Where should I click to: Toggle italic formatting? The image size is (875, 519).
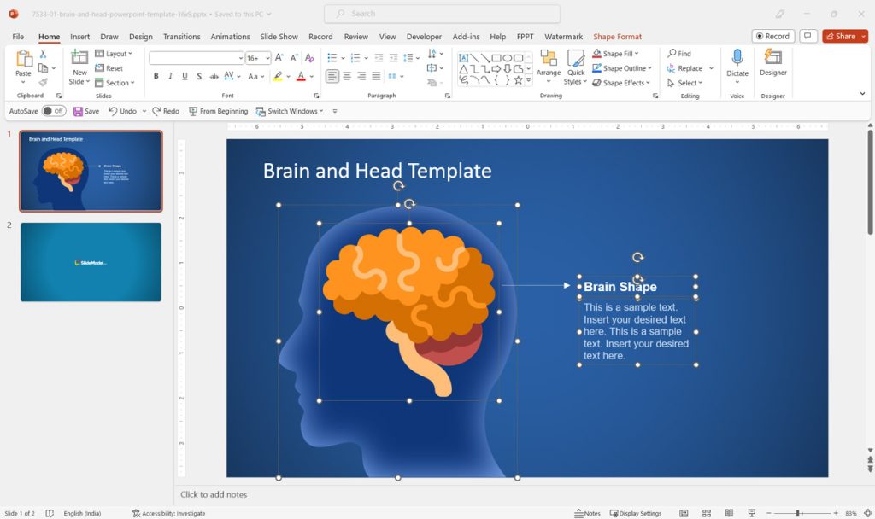point(171,76)
